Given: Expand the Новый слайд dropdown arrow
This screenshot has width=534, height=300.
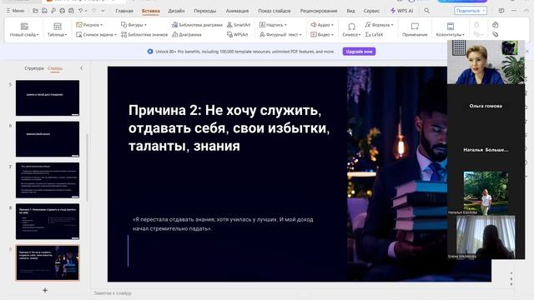Looking at the screenshot, I should click(x=38, y=35).
